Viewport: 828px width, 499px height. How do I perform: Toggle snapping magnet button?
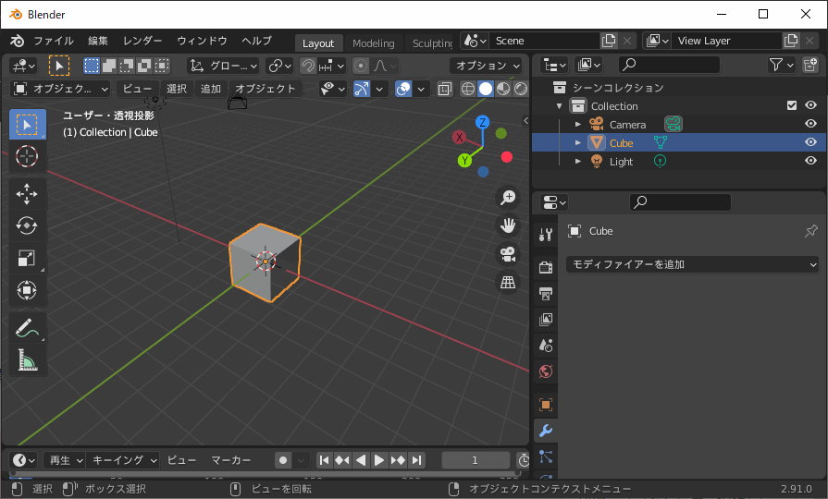308,66
